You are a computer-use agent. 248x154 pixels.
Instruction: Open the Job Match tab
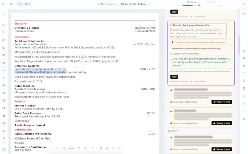pos(211,2)
